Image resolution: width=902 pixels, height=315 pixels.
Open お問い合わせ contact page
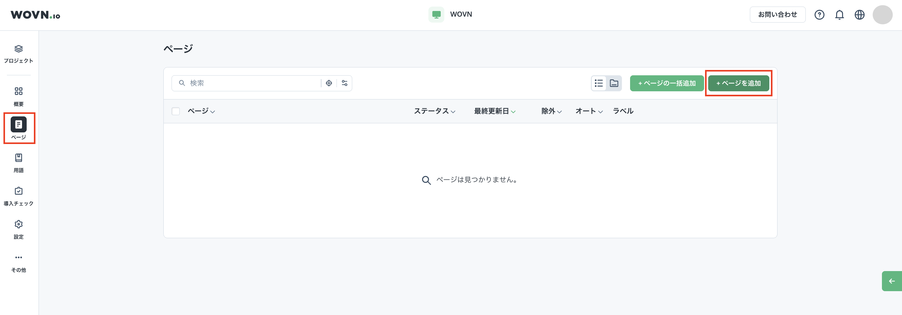pos(777,14)
